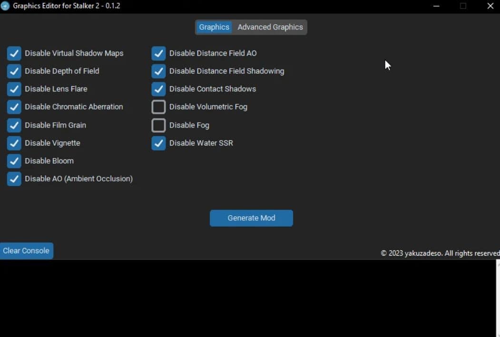Screen dimensions: 500x337
Task: Uncheck Disable Bloom
Action: (14, 161)
